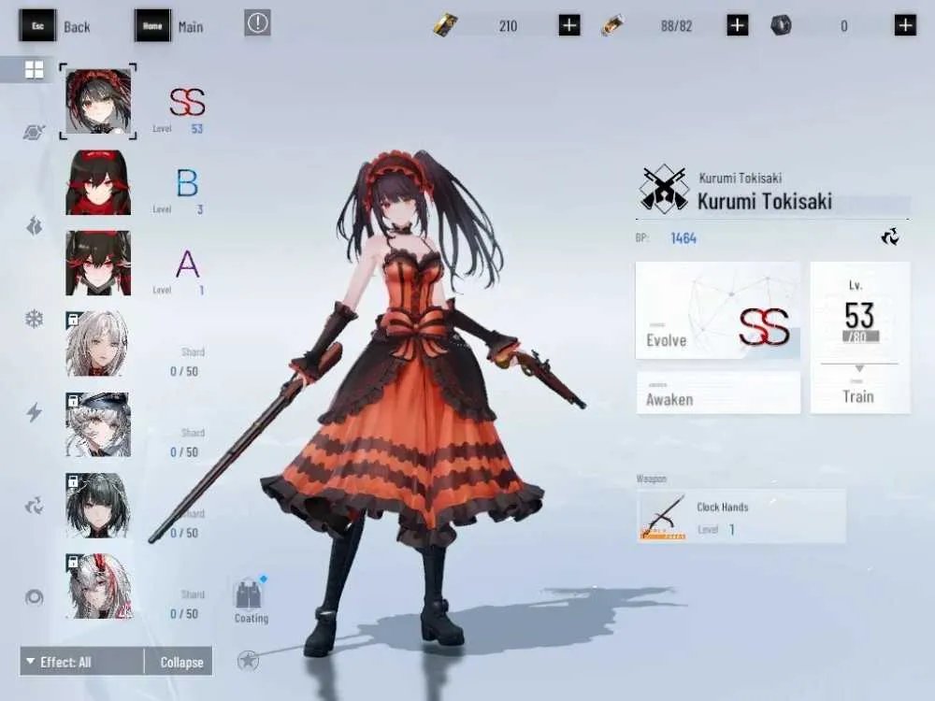The image size is (935, 701).
Task: Go to Main with Home button
Action: (169, 26)
